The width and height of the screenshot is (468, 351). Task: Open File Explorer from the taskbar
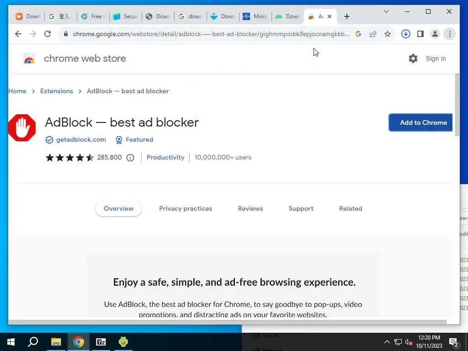[56, 342]
